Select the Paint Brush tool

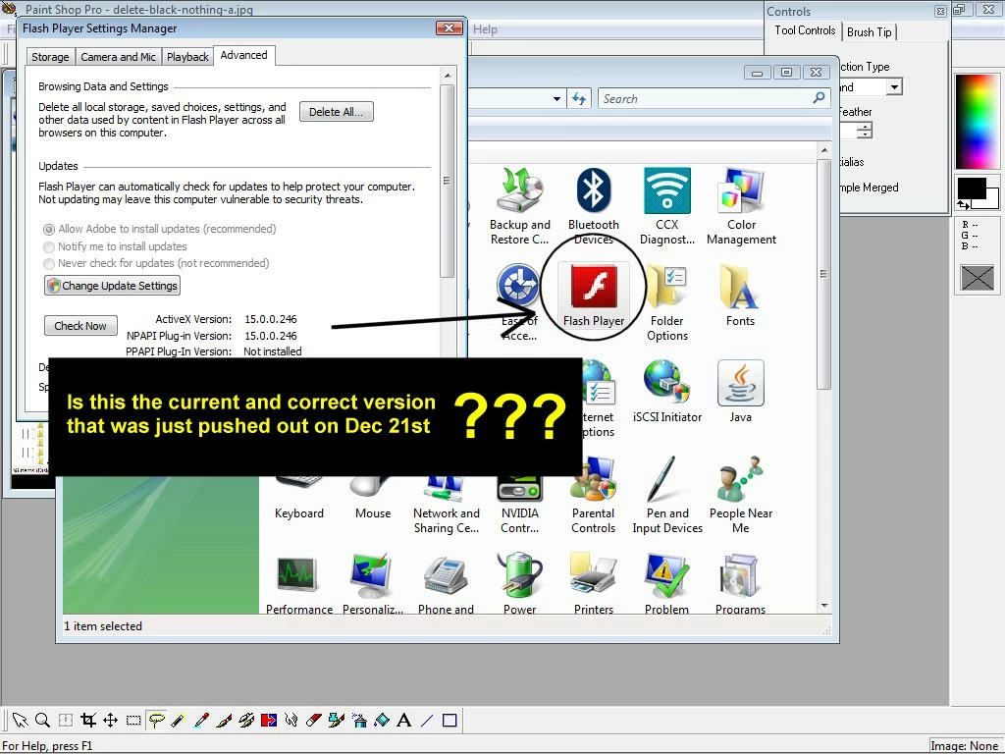pyautogui.click(x=224, y=720)
